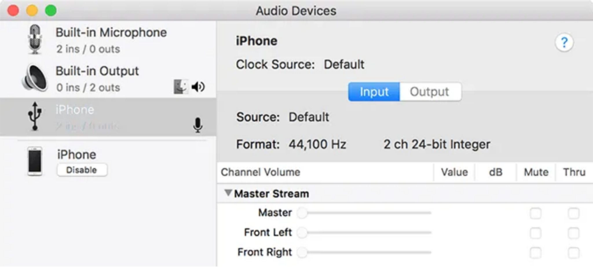The image size is (593, 267).
Task: Minimize the window with yellow button
Action: 32,10
